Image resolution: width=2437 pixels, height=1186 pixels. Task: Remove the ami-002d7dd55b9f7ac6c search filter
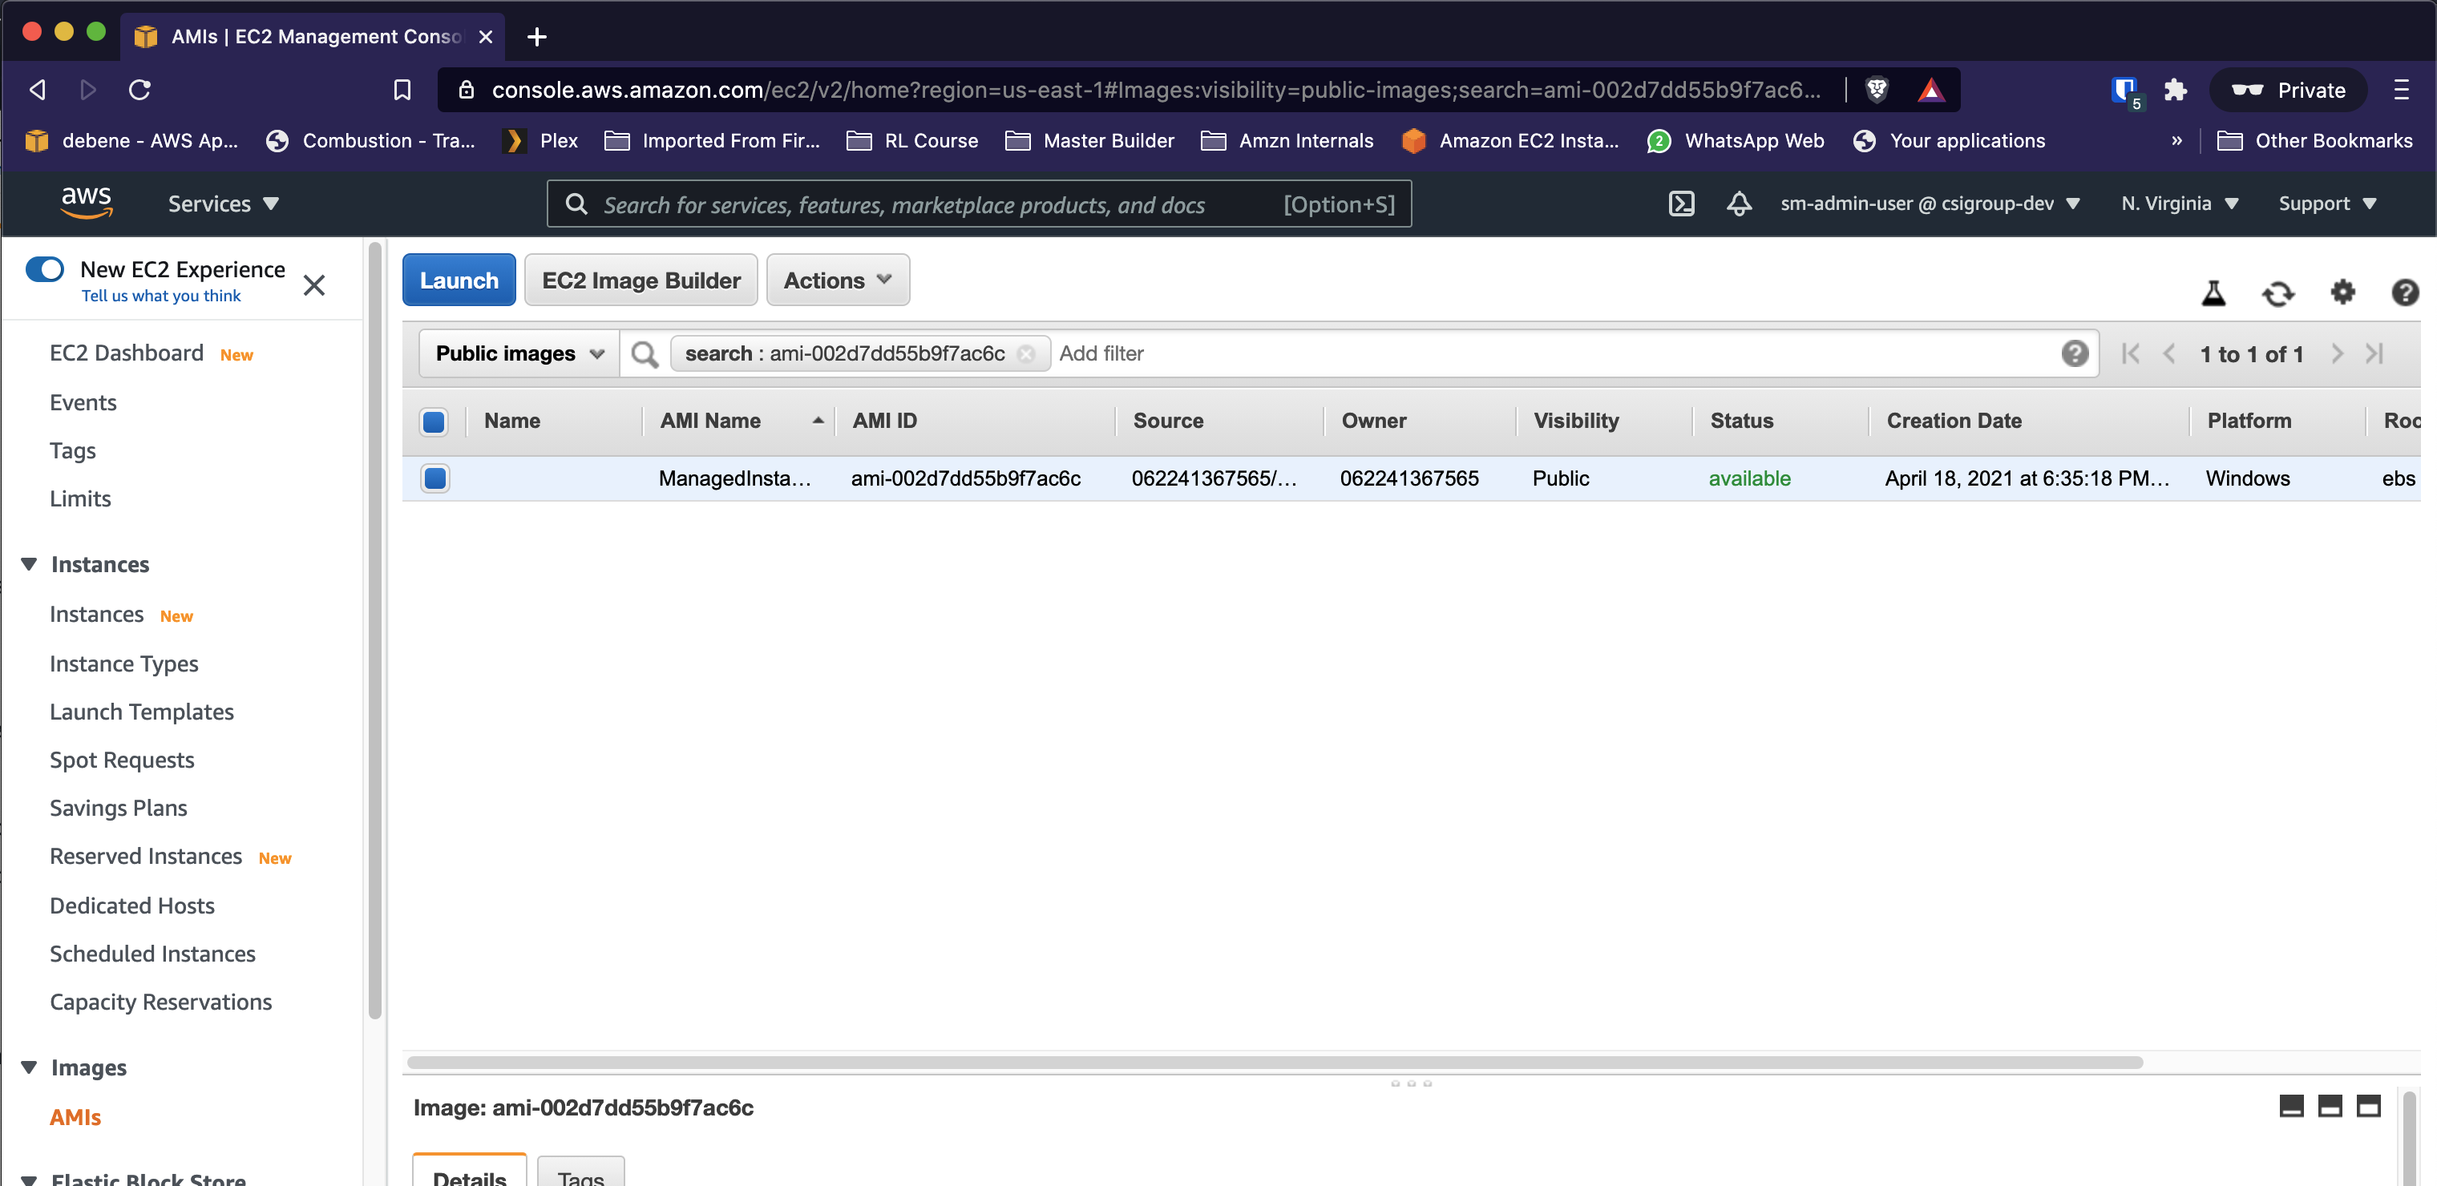[x=1025, y=353]
